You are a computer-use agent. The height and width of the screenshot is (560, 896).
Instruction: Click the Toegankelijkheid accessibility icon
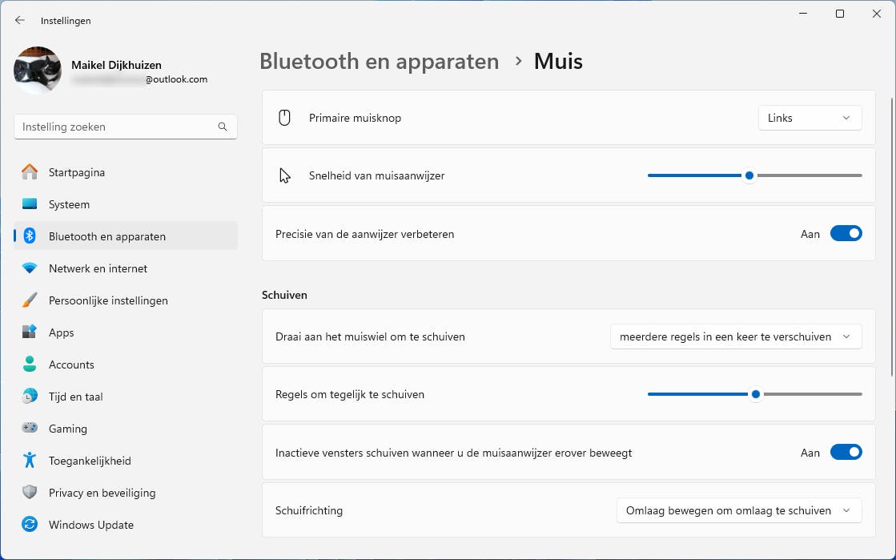30,461
